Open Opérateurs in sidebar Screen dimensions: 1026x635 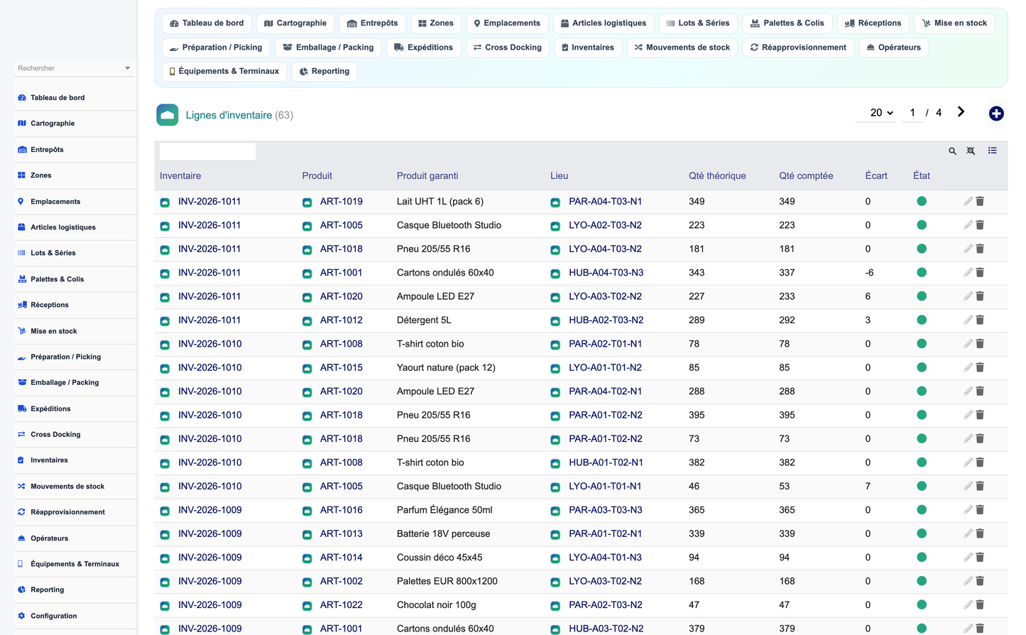tap(49, 538)
